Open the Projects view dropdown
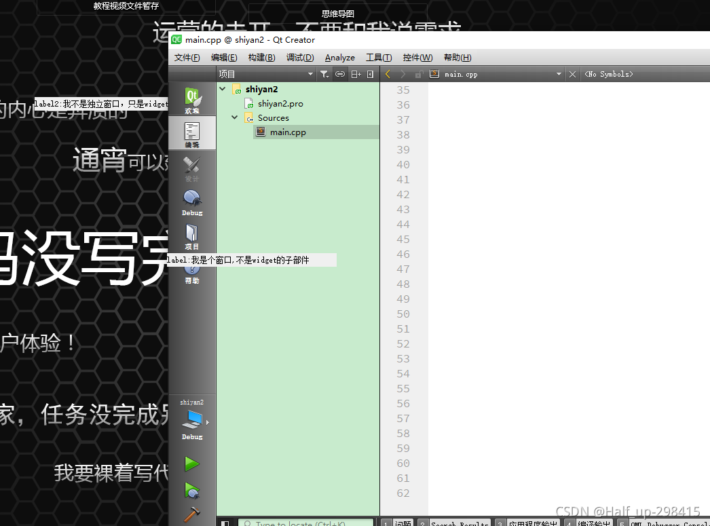The image size is (710, 526). [x=266, y=74]
